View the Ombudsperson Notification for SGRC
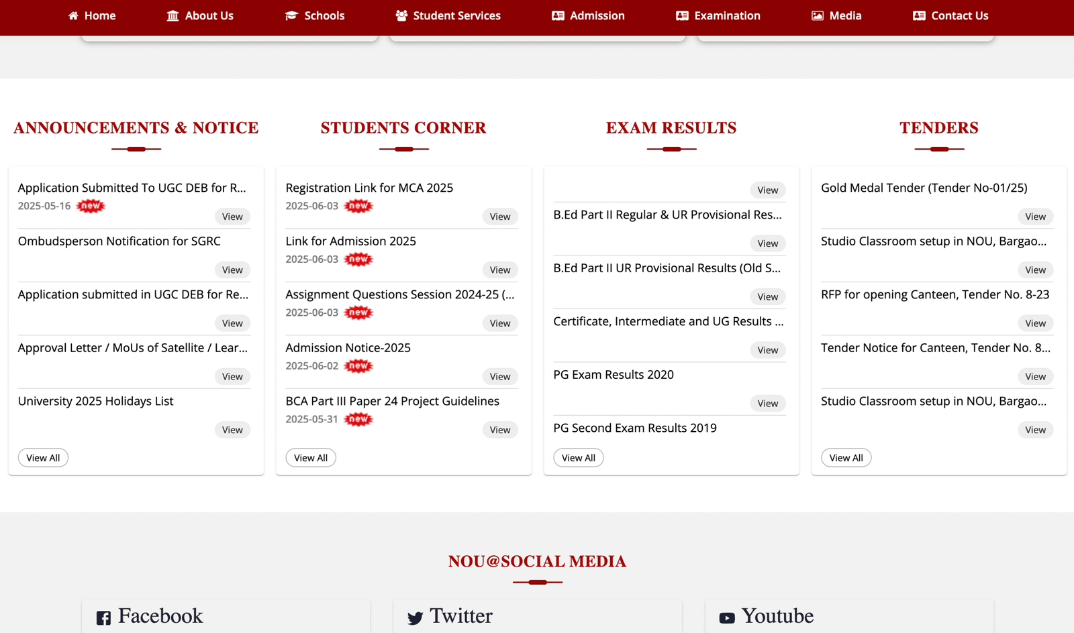 point(232,270)
